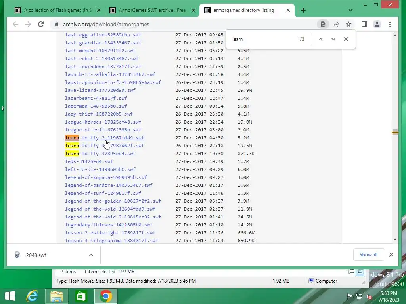This screenshot has height=304, width=406.
Task: Expand options chevron for 2048.swf download
Action: pyautogui.click(x=91, y=255)
